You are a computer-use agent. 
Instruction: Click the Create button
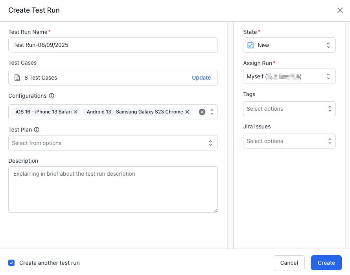click(326, 263)
